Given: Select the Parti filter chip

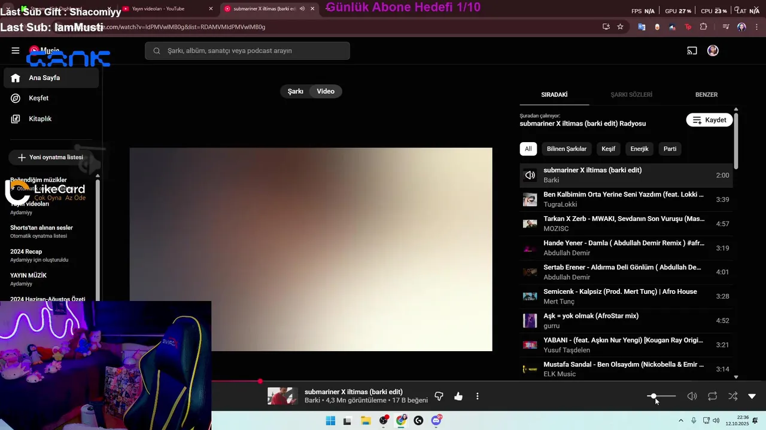Looking at the screenshot, I should coord(670,149).
